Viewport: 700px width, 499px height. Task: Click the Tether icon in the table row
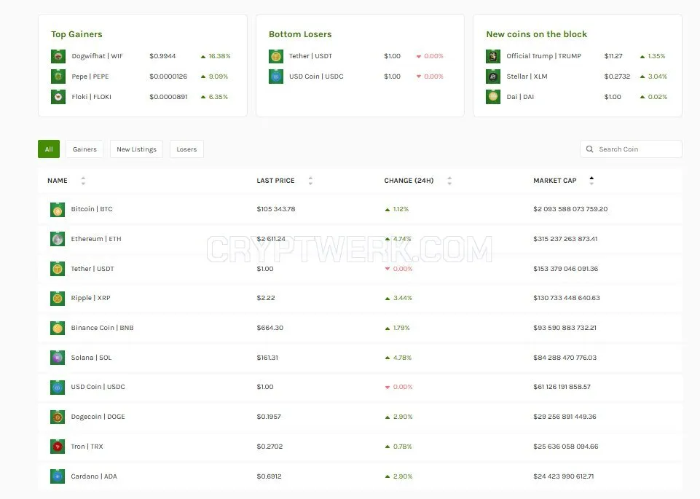click(58, 269)
